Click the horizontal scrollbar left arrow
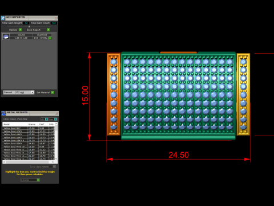 tap(4, 162)
